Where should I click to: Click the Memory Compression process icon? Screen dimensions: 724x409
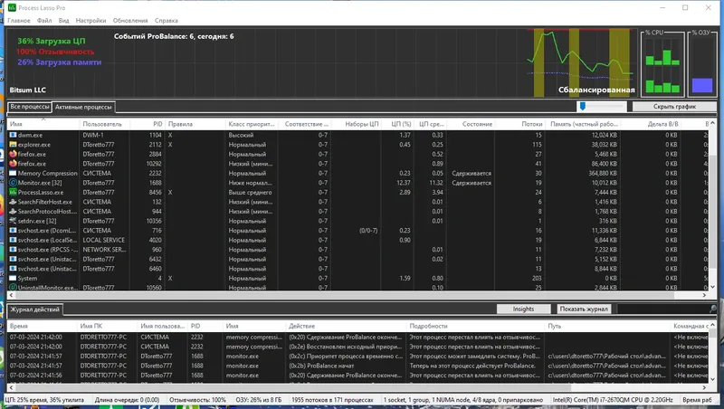tap(13, 173)
